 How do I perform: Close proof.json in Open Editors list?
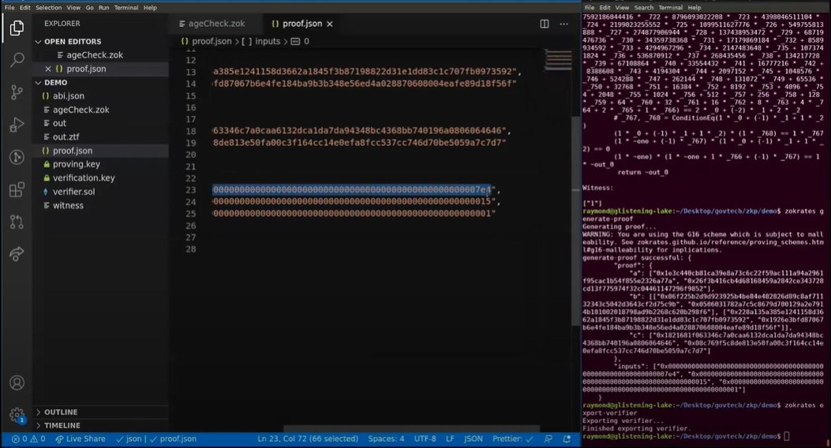point(47,69)
